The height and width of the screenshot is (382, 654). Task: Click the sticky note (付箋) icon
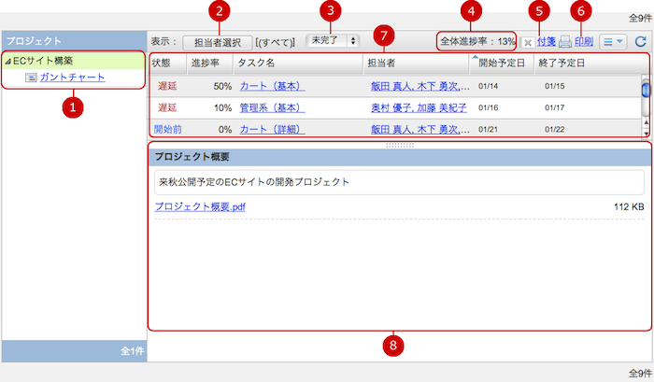[x=528, y=42]
